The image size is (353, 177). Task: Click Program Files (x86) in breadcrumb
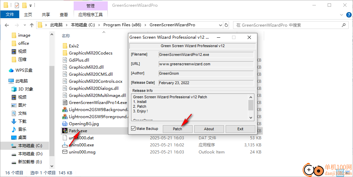click(122, 25)
